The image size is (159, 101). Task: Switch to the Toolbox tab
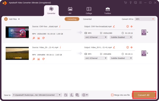[108, 11]
